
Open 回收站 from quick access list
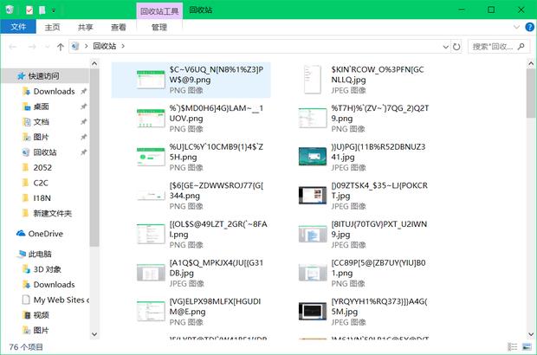45,152
